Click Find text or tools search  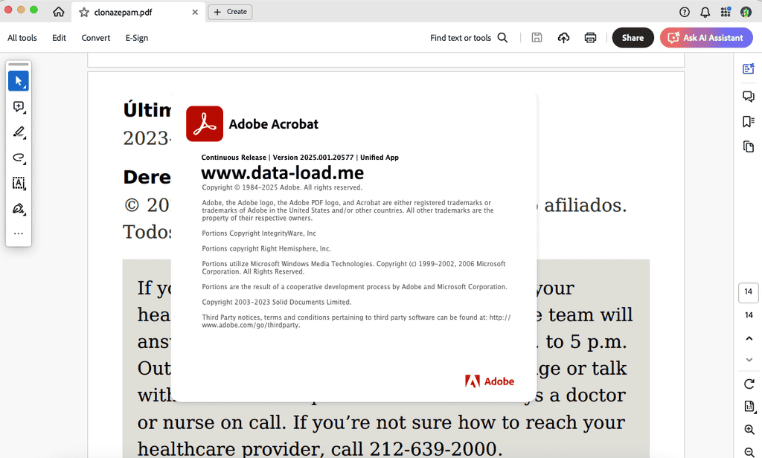click(469, 38)
